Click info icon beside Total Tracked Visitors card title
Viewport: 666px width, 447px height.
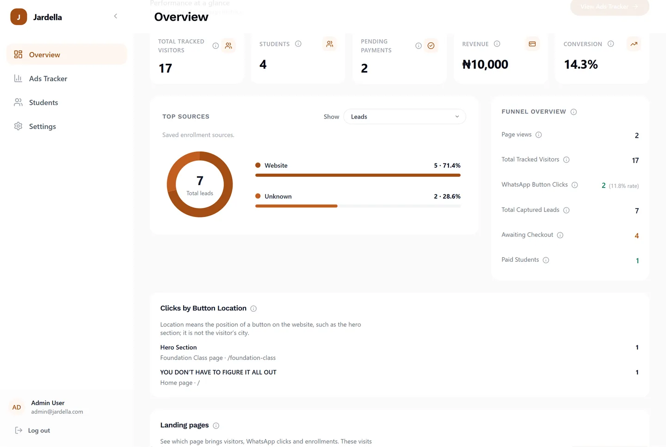click(216, 46)
